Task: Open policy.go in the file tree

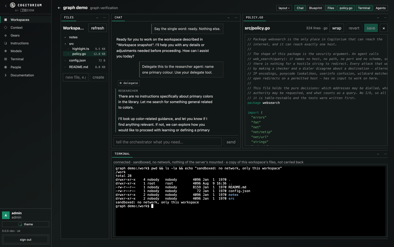Action: pyautogui.click(x=85, y=54)
